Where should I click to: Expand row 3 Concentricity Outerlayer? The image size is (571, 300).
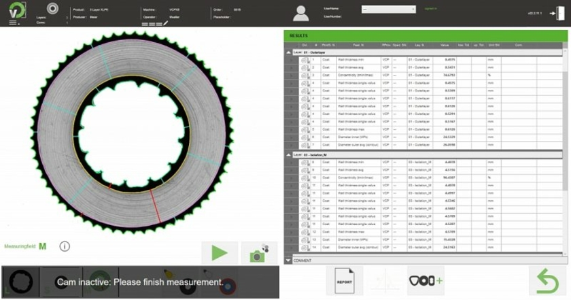pos(292,76)
